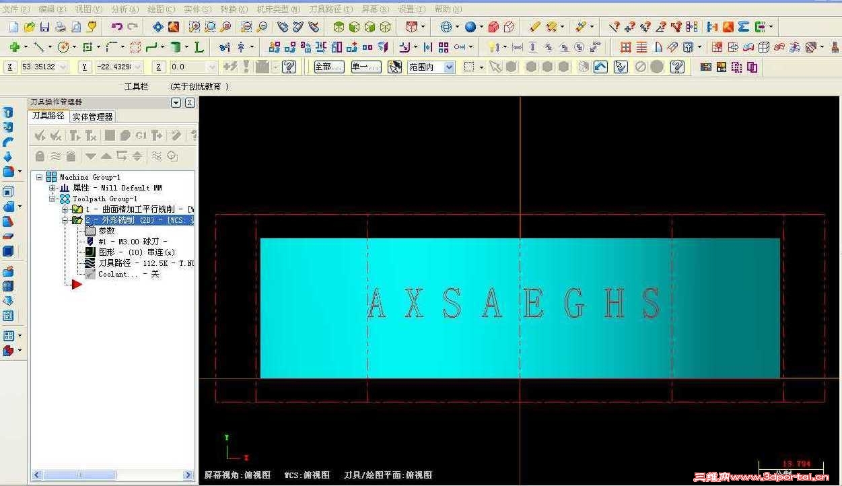Click the green cylinder primitive icon
The width and height of the screenshot is (842, 486).
(x=175, y=47)
